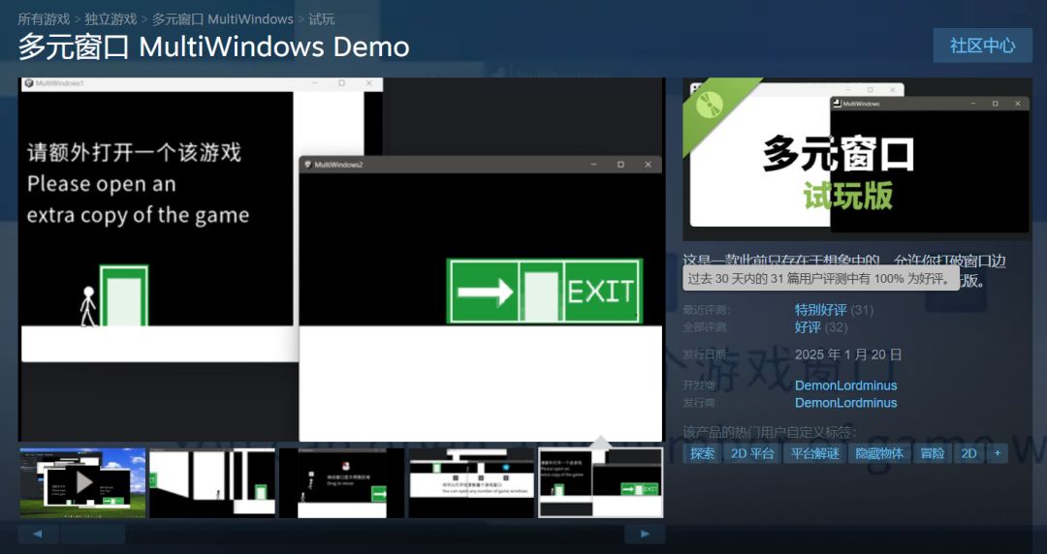Select the 'Drag to move' screenshot thumbnail

pyautogui.click(x=342, y=482)
